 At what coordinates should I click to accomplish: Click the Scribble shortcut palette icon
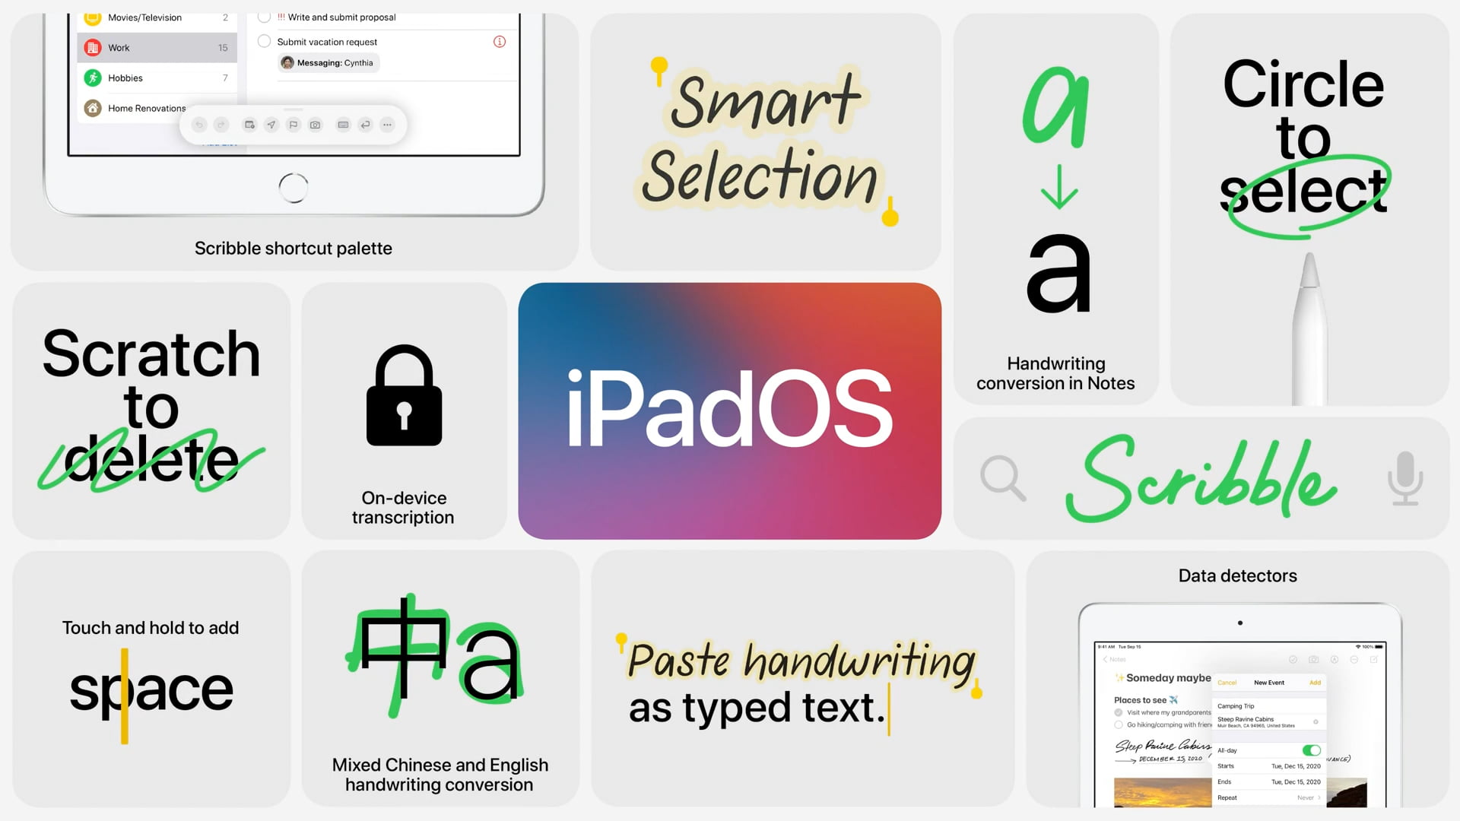(292, 125)
